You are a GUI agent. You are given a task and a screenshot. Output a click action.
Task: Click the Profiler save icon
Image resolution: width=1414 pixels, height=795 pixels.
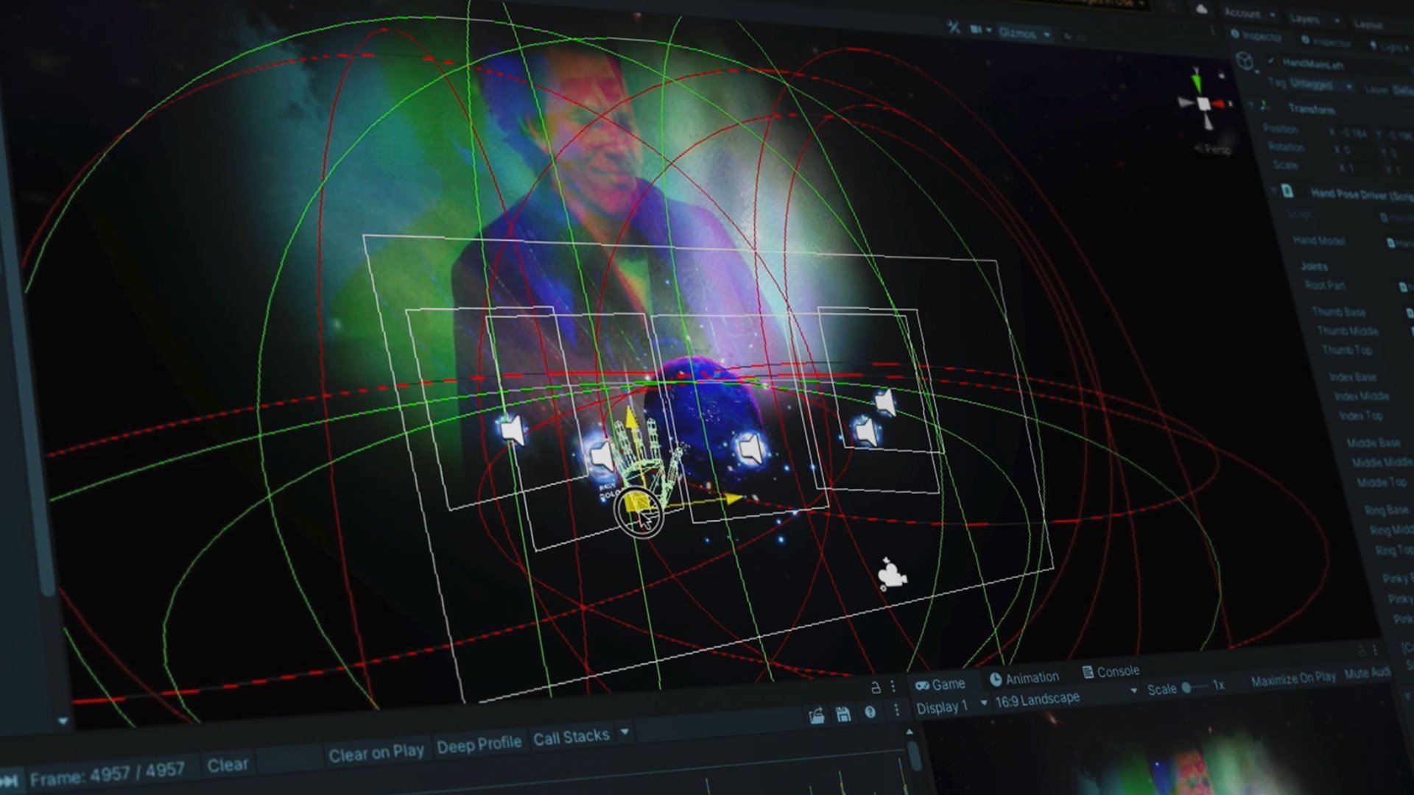click(843, 714)
